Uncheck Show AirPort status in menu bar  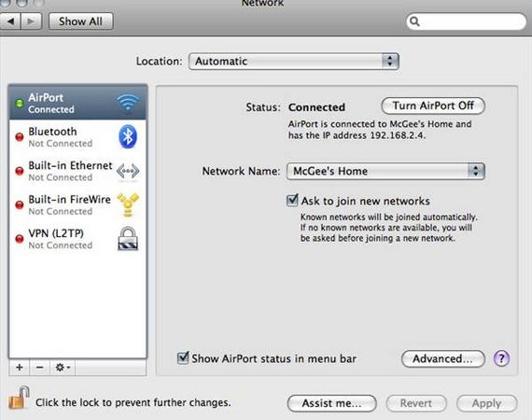coord(183,357)
